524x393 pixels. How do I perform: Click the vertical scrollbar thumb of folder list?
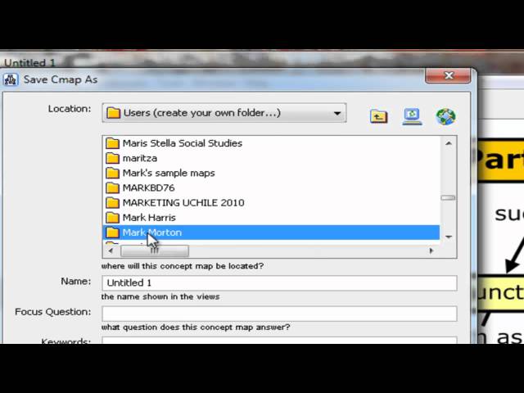pyautogui.click(x=448, y=198)
